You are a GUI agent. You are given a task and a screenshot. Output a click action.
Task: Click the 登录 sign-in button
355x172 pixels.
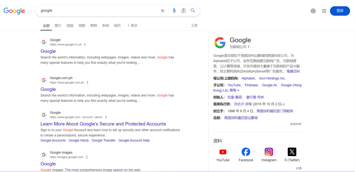(x=340, y=11)
